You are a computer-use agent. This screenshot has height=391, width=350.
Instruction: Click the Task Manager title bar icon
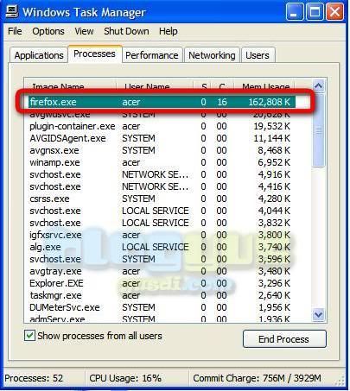pyautogui.click(x=12, y=11)
